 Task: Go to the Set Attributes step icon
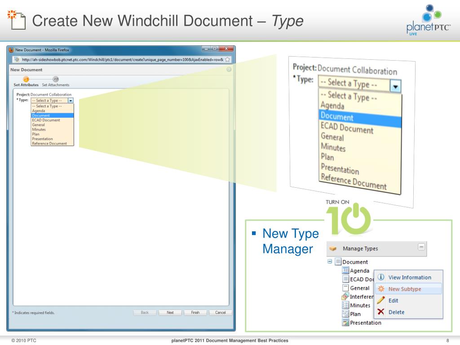[x=26, y=79]
